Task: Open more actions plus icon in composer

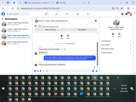Action: click(35, 71)
